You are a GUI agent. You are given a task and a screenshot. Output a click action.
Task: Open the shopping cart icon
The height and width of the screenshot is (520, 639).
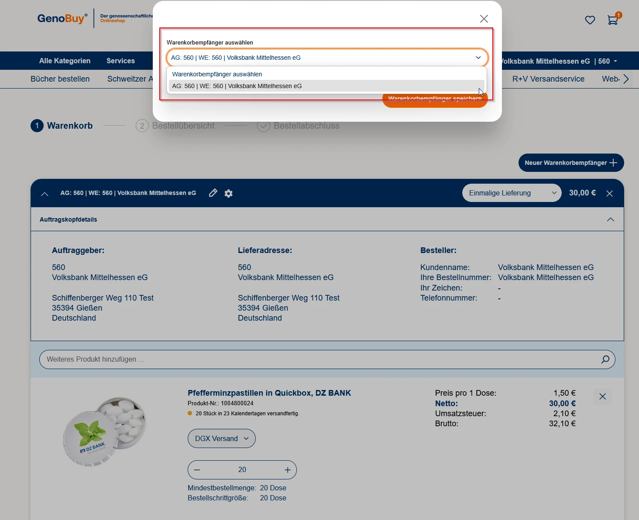(x=612, y=20)
